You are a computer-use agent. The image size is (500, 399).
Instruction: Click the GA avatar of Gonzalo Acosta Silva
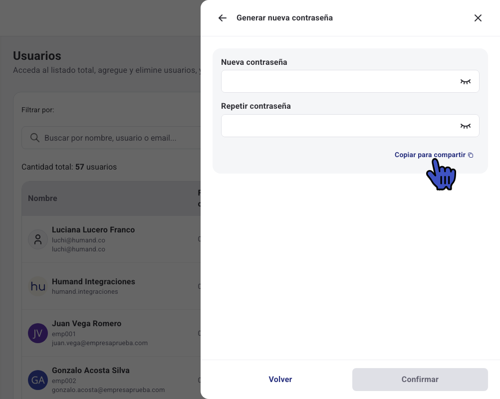[38, 380]
